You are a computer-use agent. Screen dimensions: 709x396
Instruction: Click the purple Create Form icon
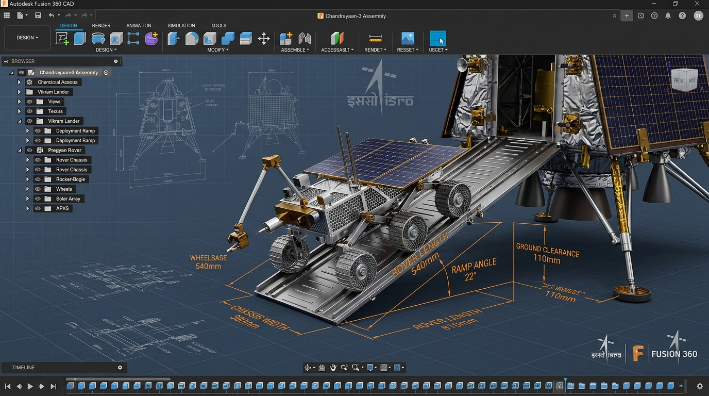[x=151, y=39]
